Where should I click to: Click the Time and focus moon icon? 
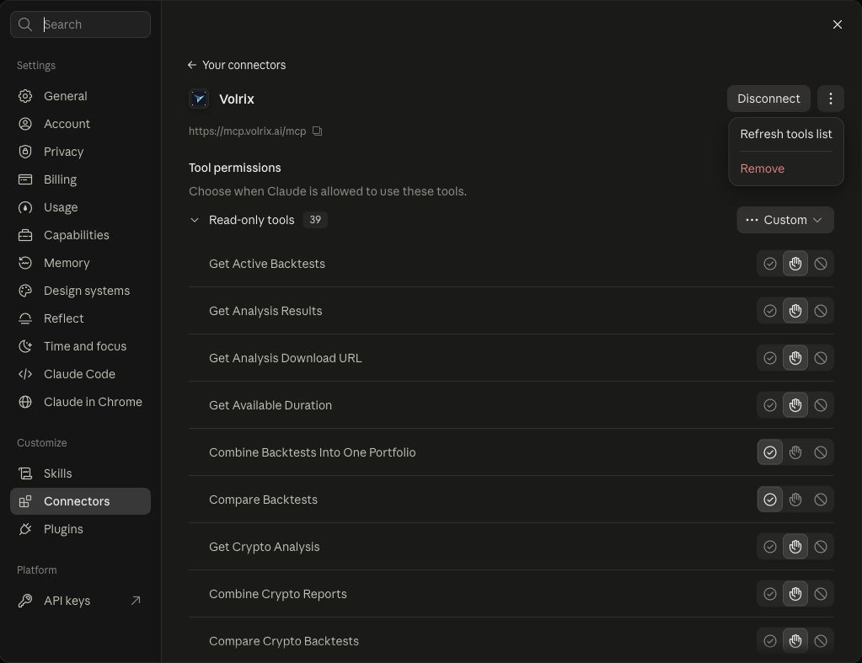click(25, 346)
